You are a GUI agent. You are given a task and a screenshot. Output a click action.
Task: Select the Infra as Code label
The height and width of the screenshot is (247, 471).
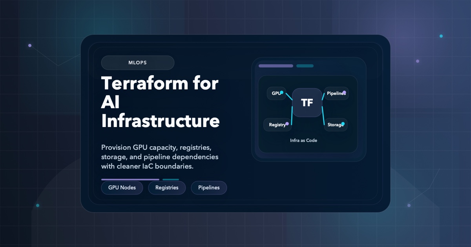(x=303, y=140)
